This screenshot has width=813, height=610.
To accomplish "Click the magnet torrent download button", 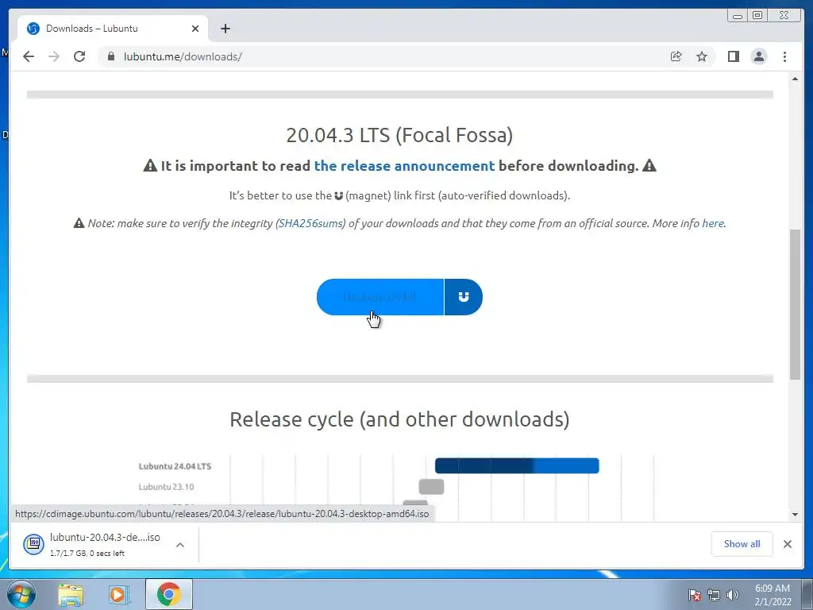I will 464,297.
